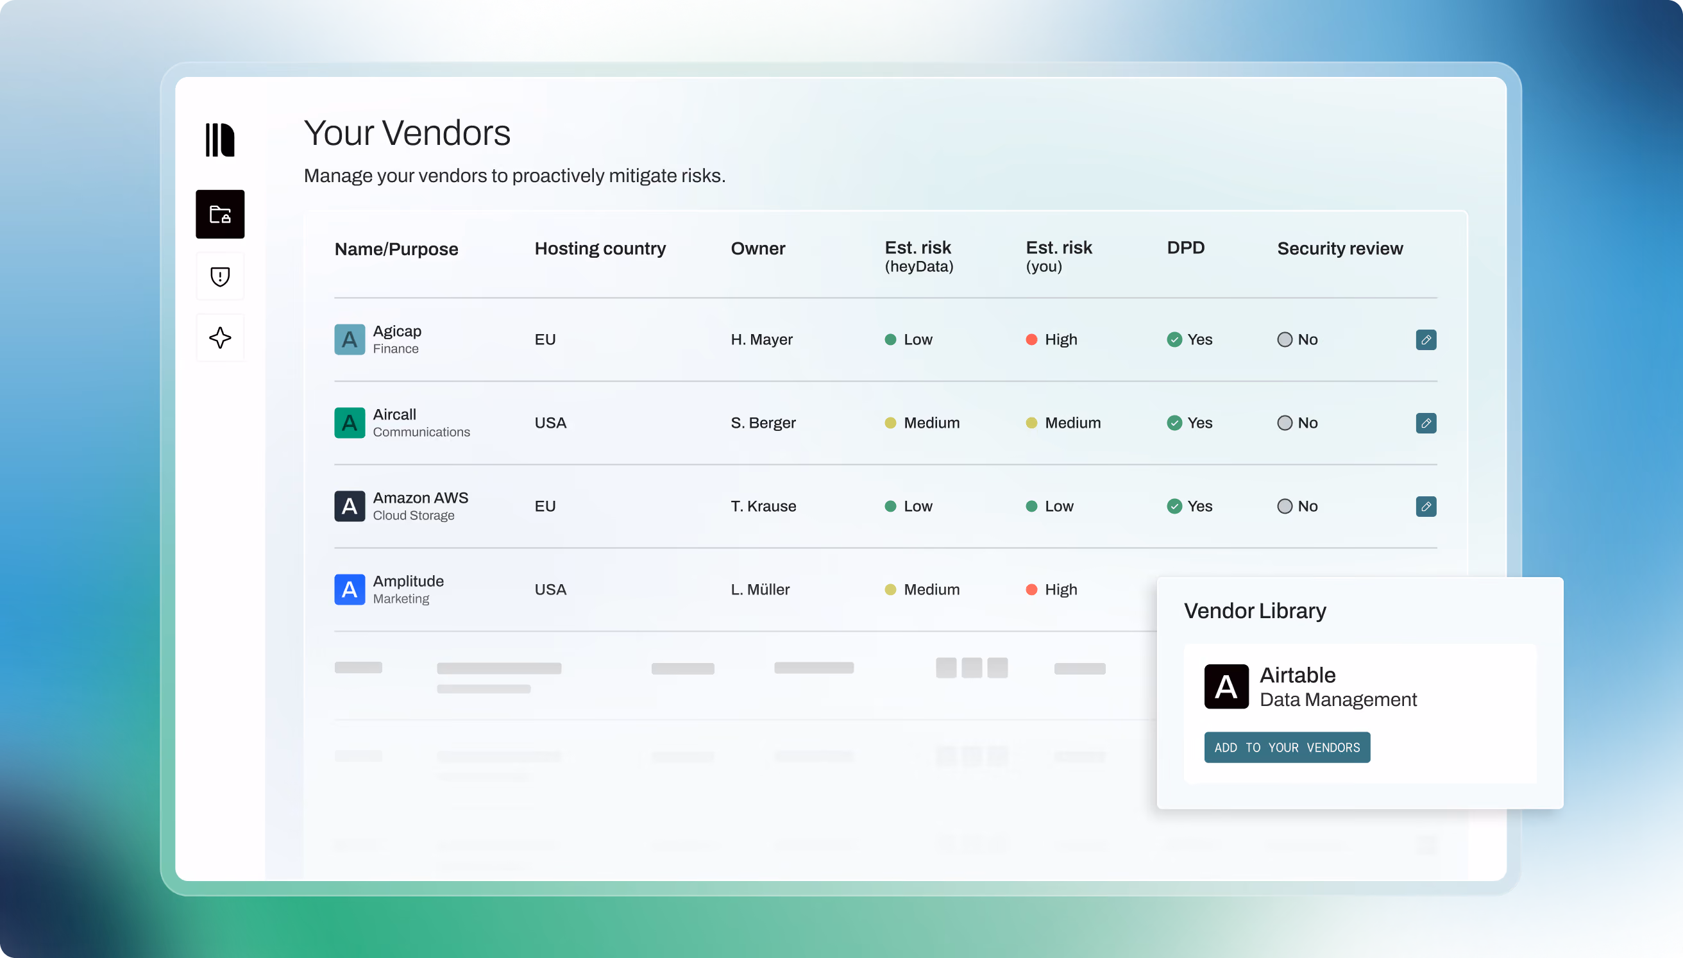Select the Airtable entry in Vendor Library

pyautogui.click(x=1359, y=713)
